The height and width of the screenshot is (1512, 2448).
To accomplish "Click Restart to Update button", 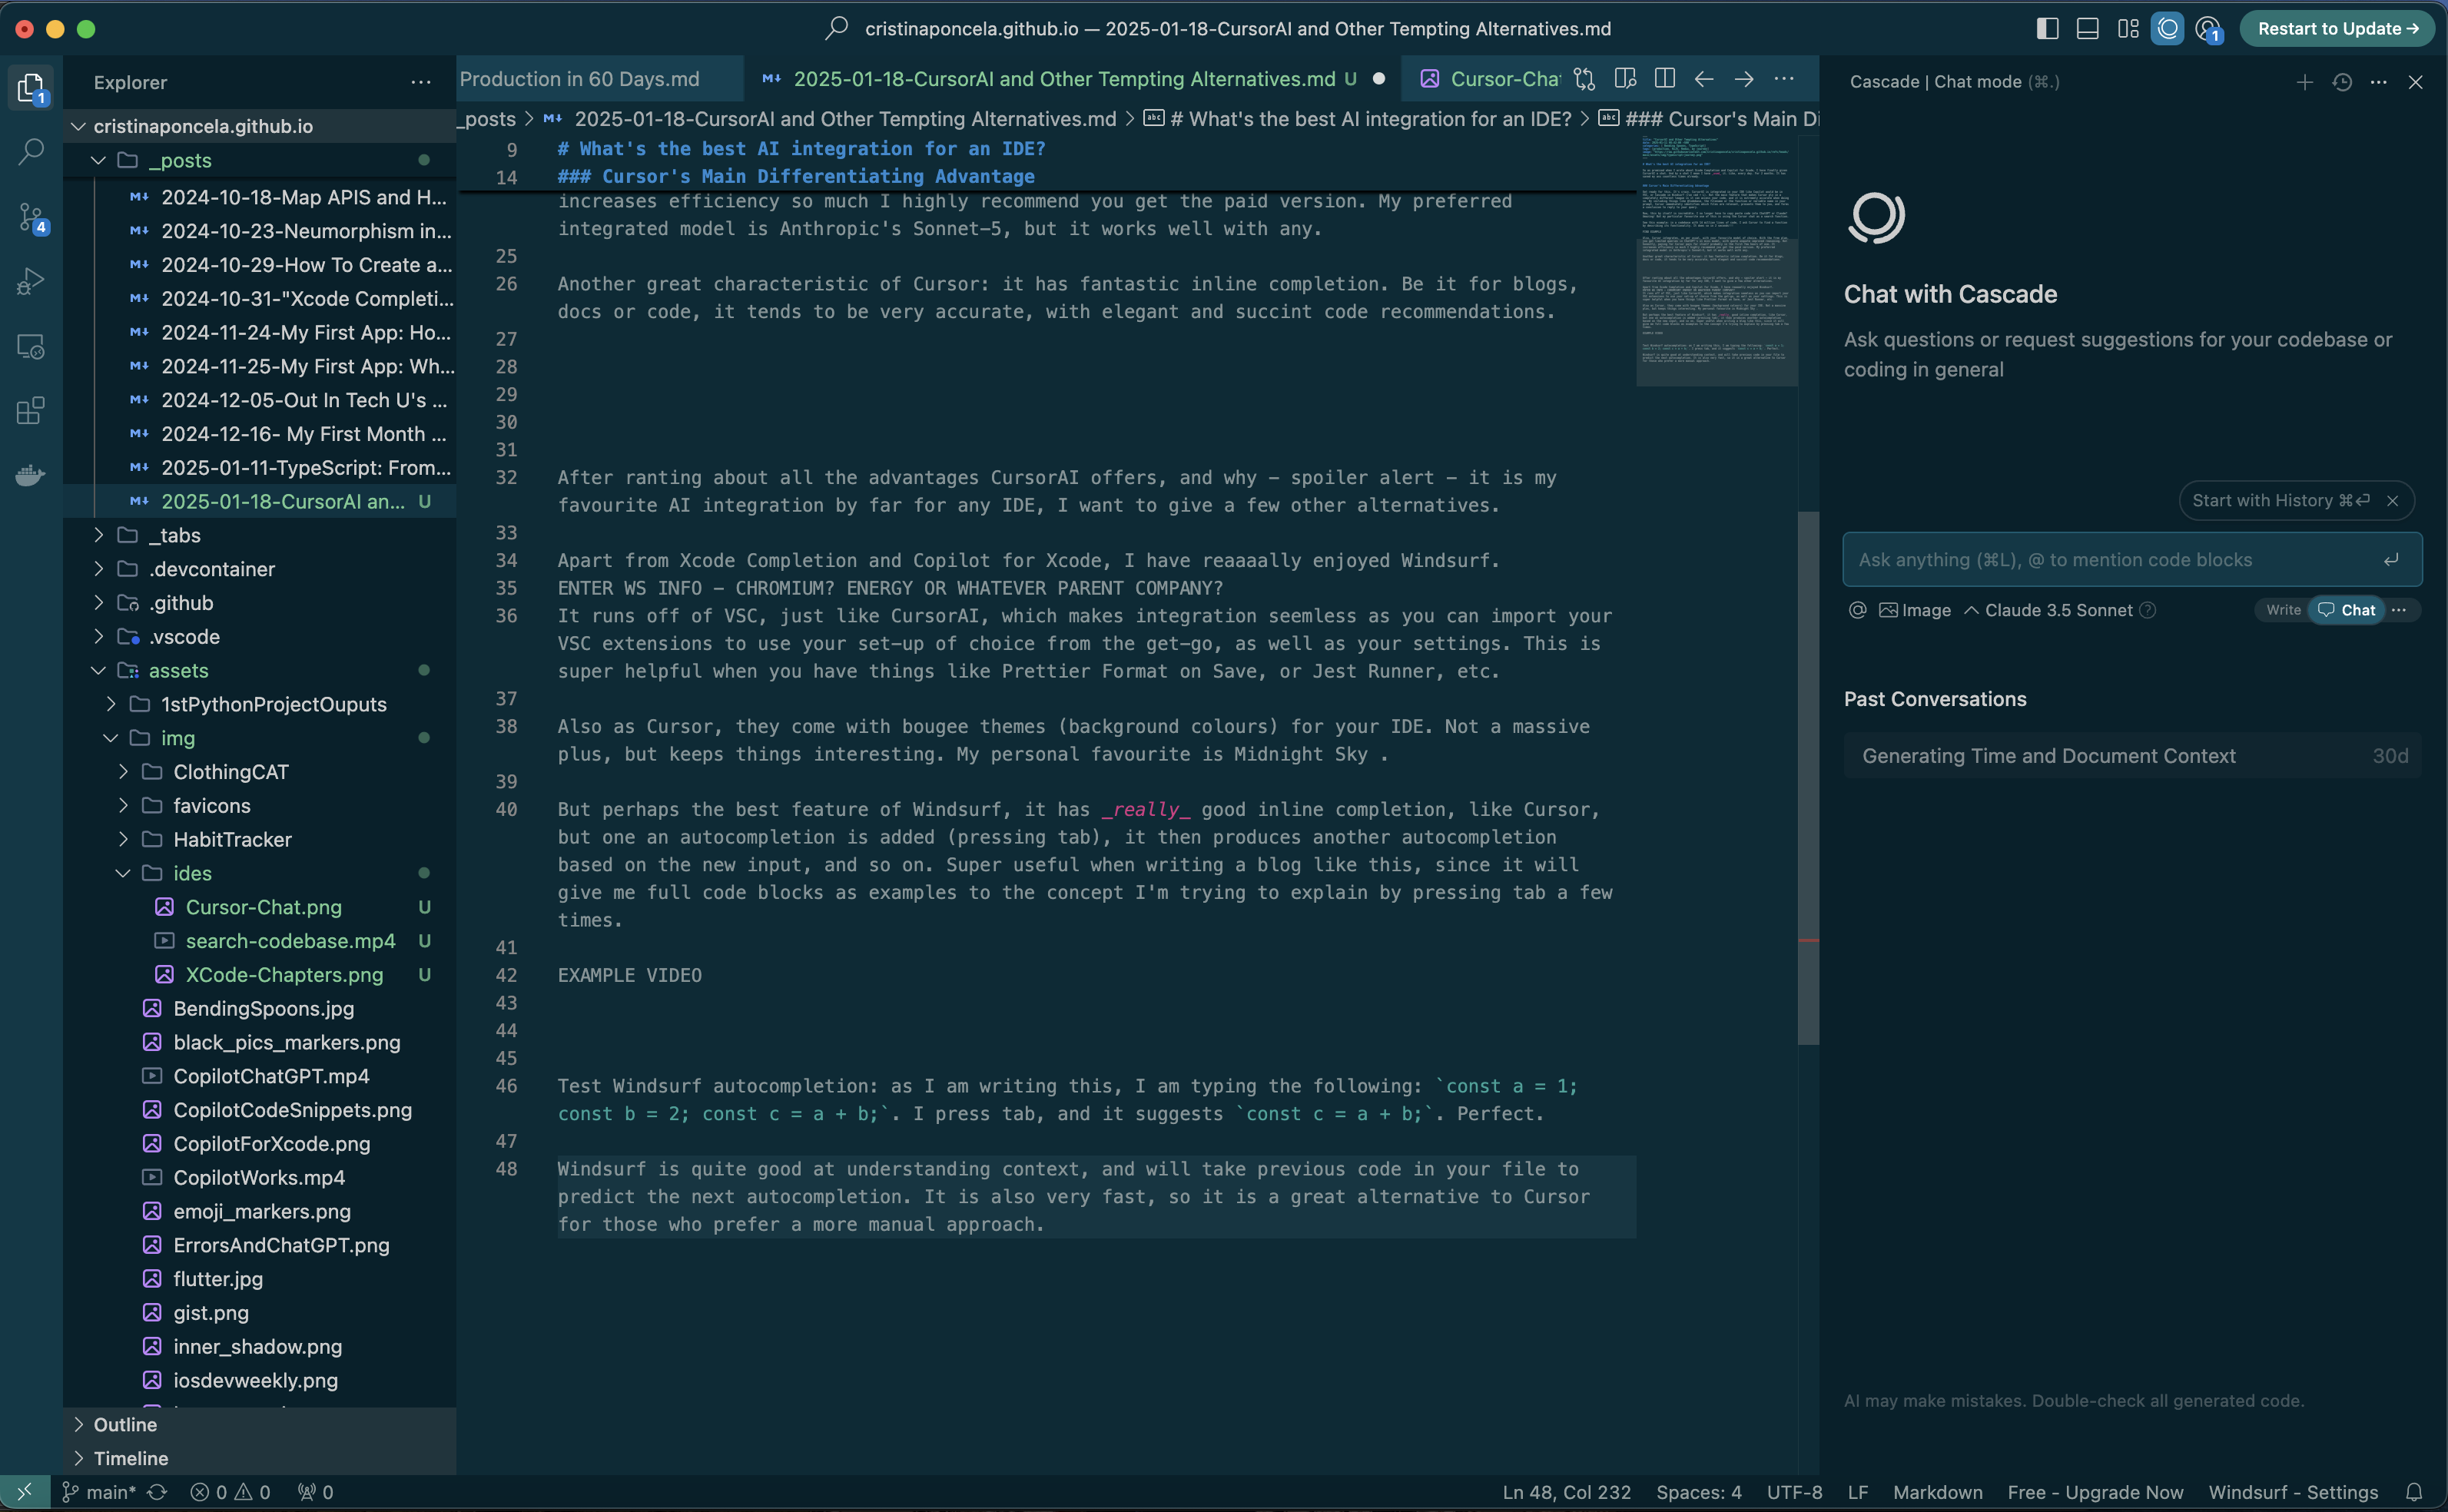I will coord(2337,28).
